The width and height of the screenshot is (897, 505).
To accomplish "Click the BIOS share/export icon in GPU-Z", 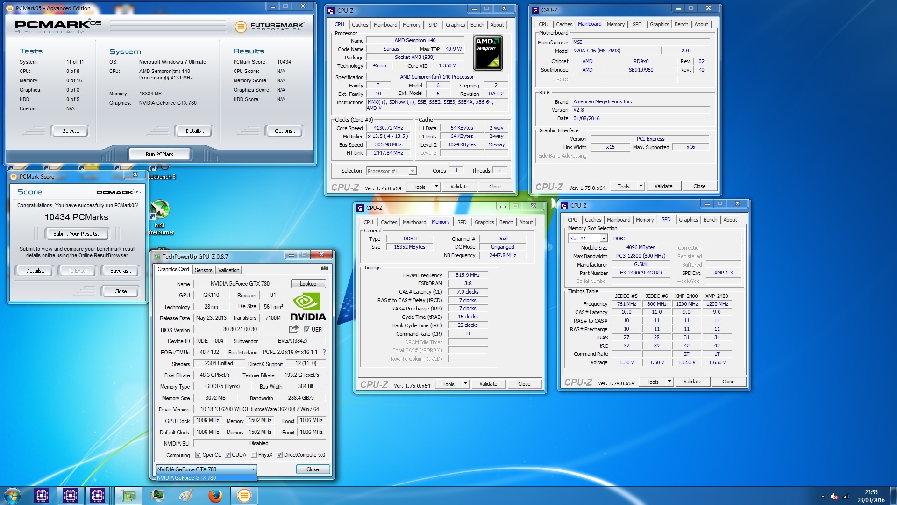I will coord(293,329).
